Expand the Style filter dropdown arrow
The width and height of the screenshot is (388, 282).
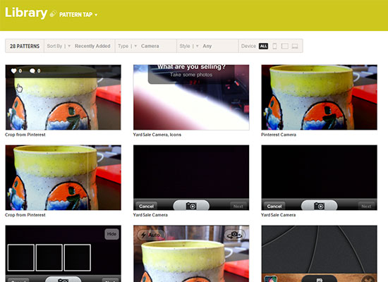click(198, 47)
